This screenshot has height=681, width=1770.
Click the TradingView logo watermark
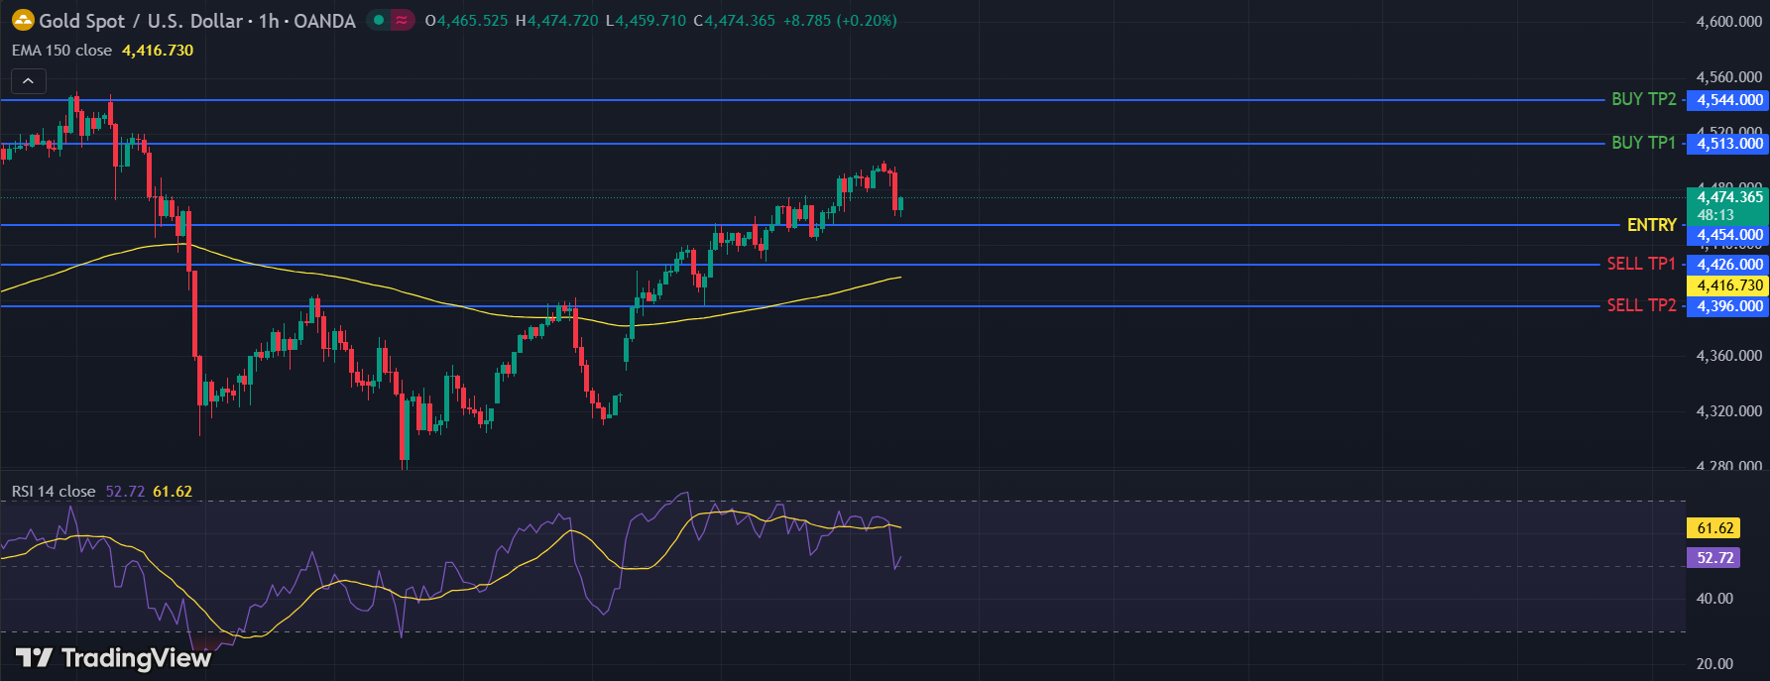(113, 658)
